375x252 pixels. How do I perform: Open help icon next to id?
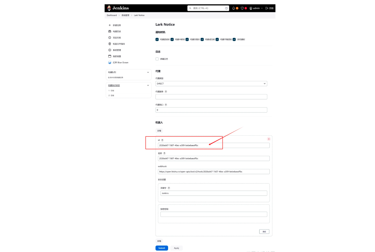pyautogui.click(x=162, y=140)
